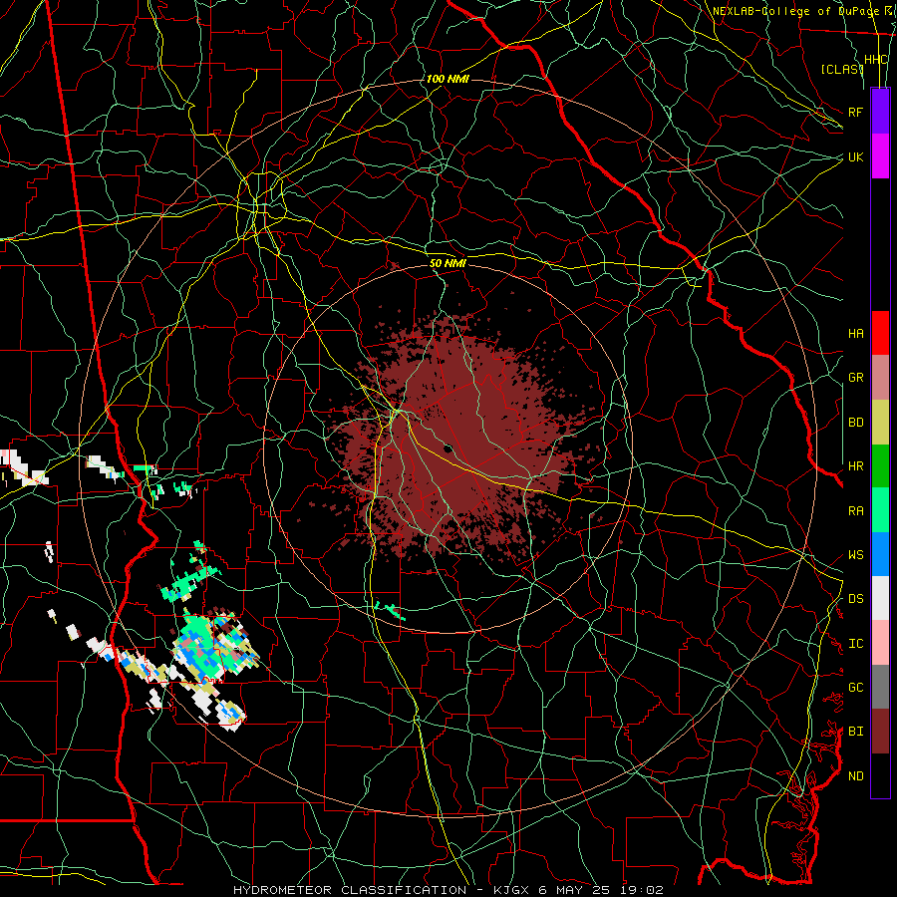Click the purple RF legend color swatch
Screen dimensions: 897x897
click(880, 111)
